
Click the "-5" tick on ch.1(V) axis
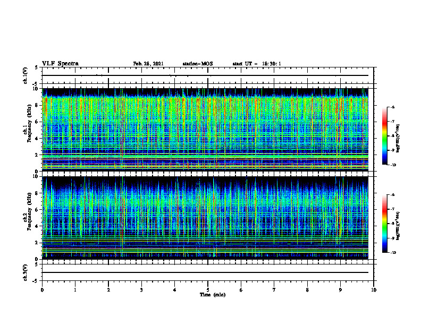(36, 84)
